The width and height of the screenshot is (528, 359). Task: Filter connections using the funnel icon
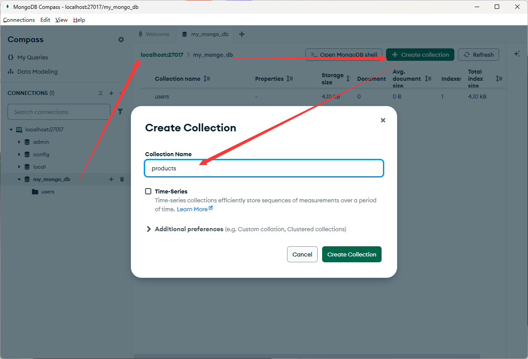click(120, 112)
